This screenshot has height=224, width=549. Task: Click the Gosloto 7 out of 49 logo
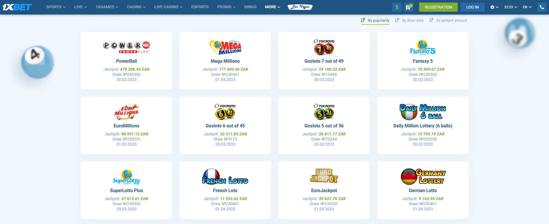tap(324, 47)
